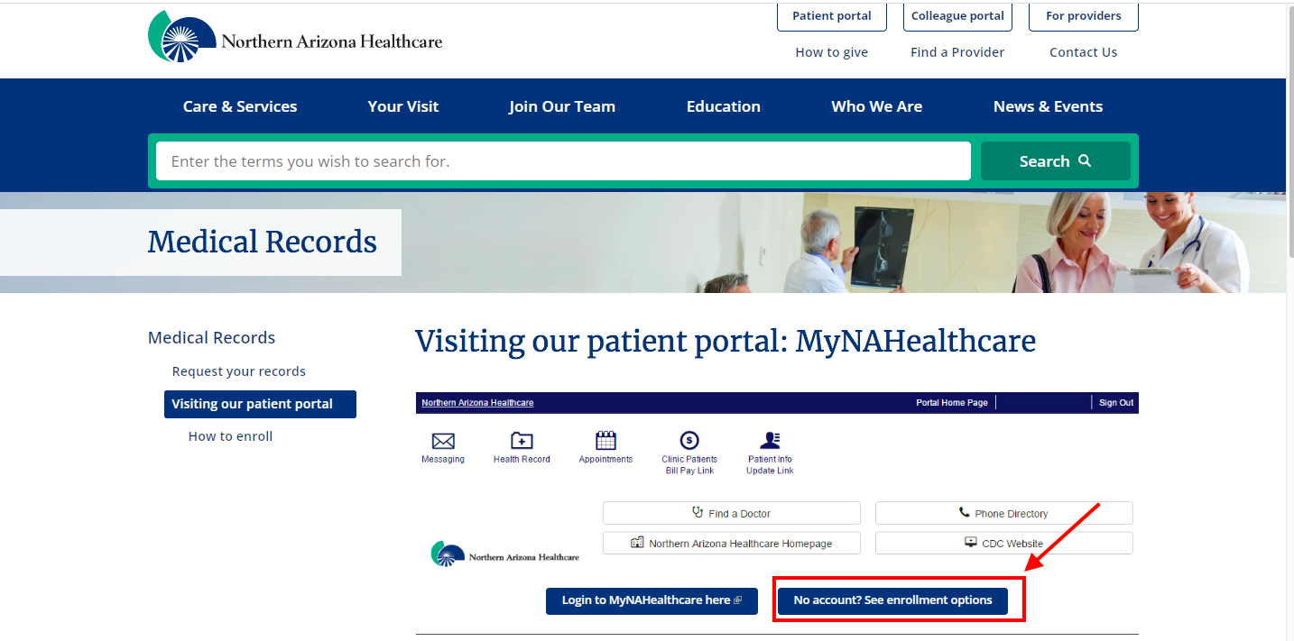Click the Patient Info Update Link icon
This screenshot has width=1294, height=641.
(770, 440)
